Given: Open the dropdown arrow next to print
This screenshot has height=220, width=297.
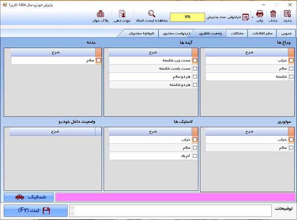Looking at the screenshot, I should pyautogui.click(x=252, y=17).
